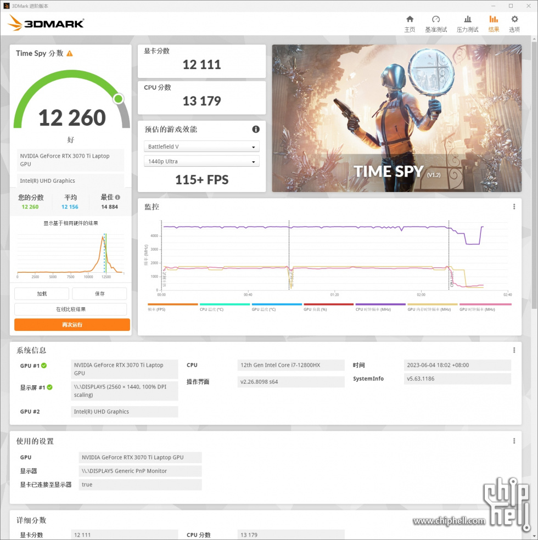Click the 保存 save button

99,294
